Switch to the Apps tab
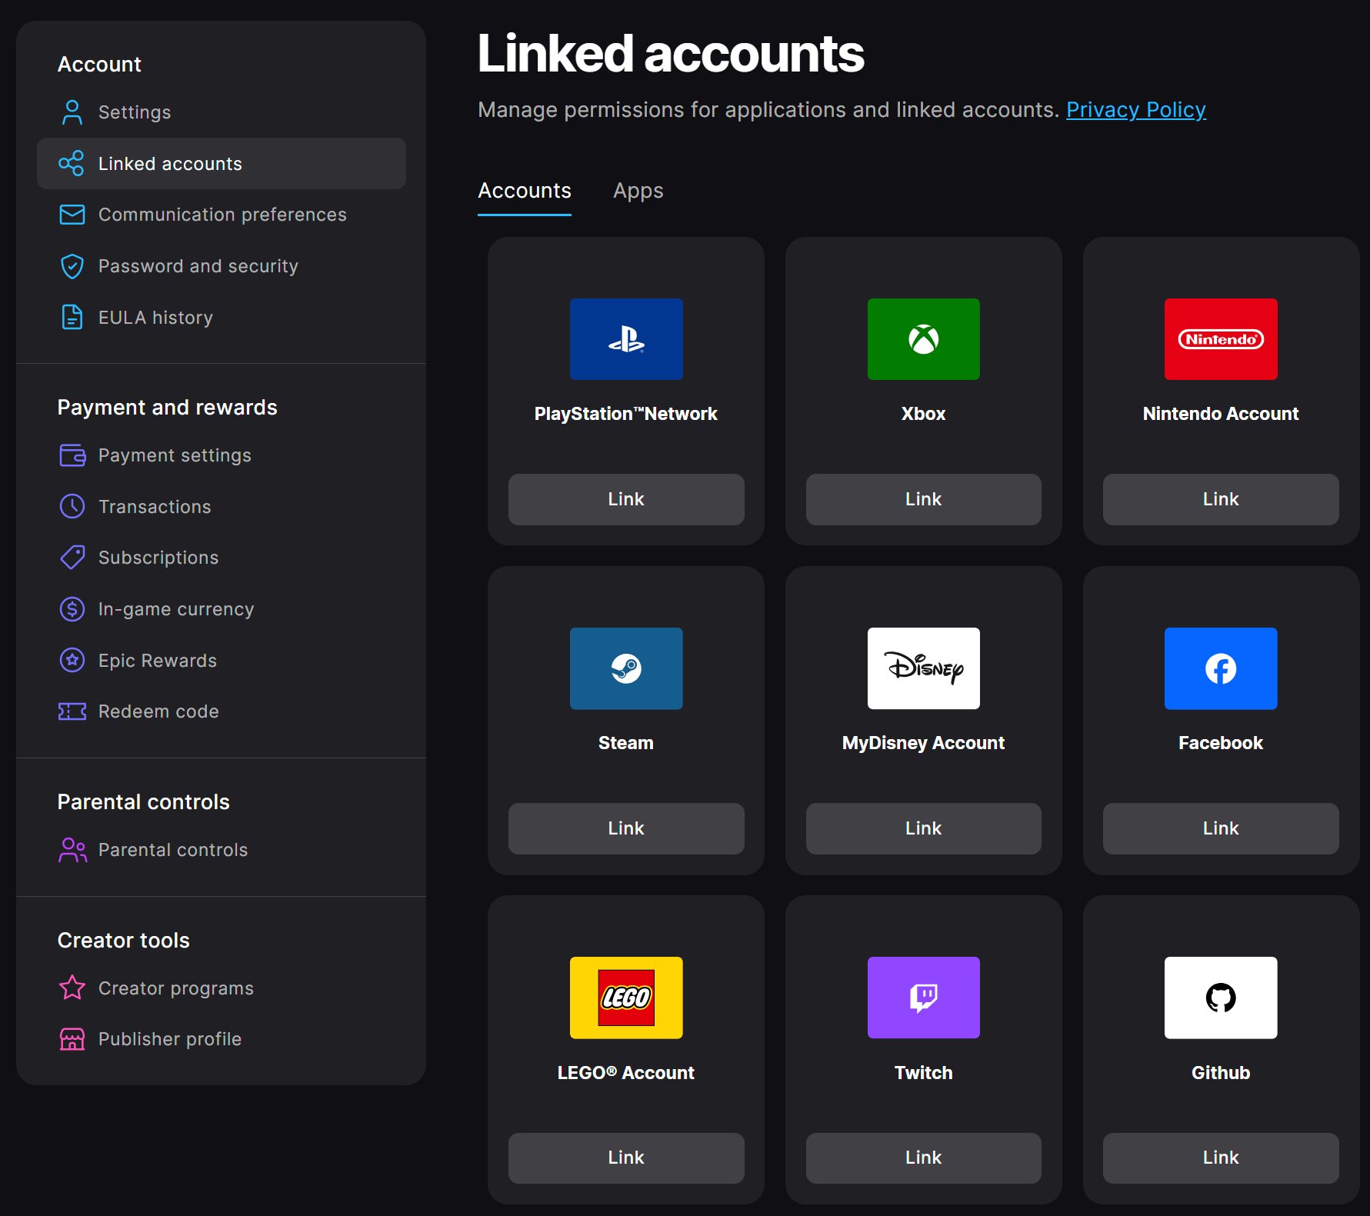The image size is (1370, 1216). (638, 191)
